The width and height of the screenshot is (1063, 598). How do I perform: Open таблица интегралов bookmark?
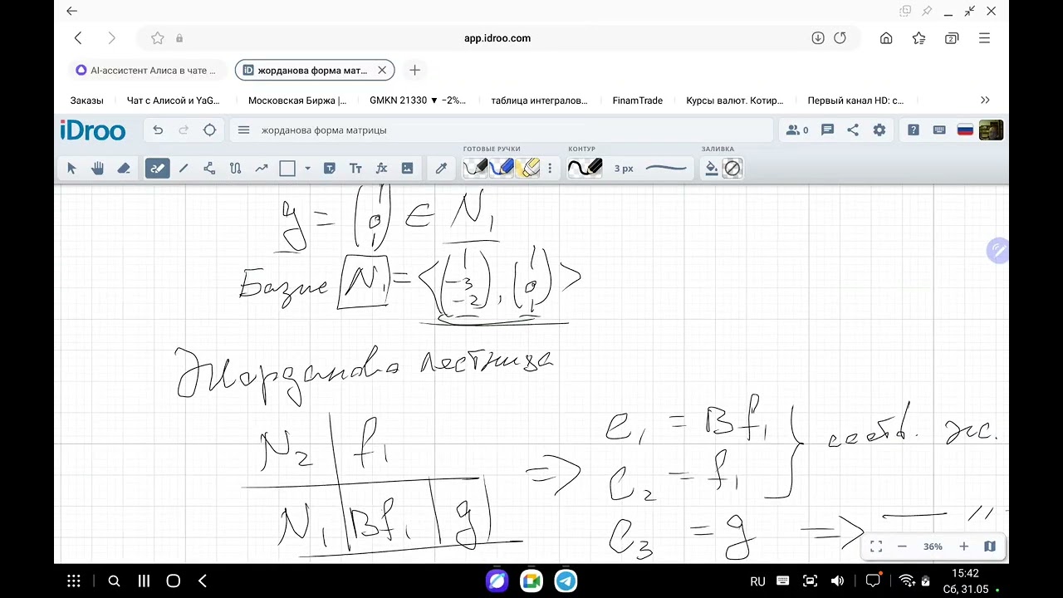pos(539,100)
